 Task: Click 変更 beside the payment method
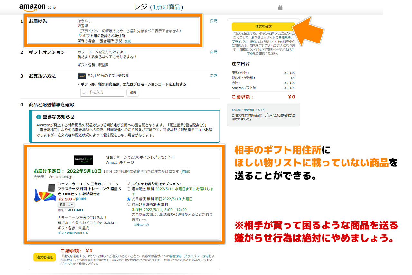213,76
